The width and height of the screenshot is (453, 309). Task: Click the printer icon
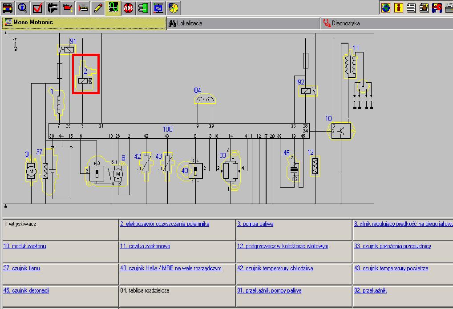(x=449, y=8)
